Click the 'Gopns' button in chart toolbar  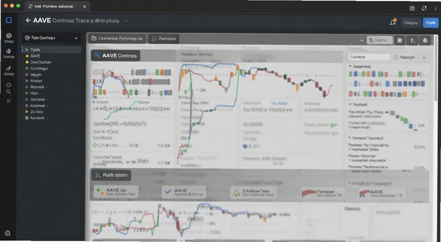(x=380, y=40)
